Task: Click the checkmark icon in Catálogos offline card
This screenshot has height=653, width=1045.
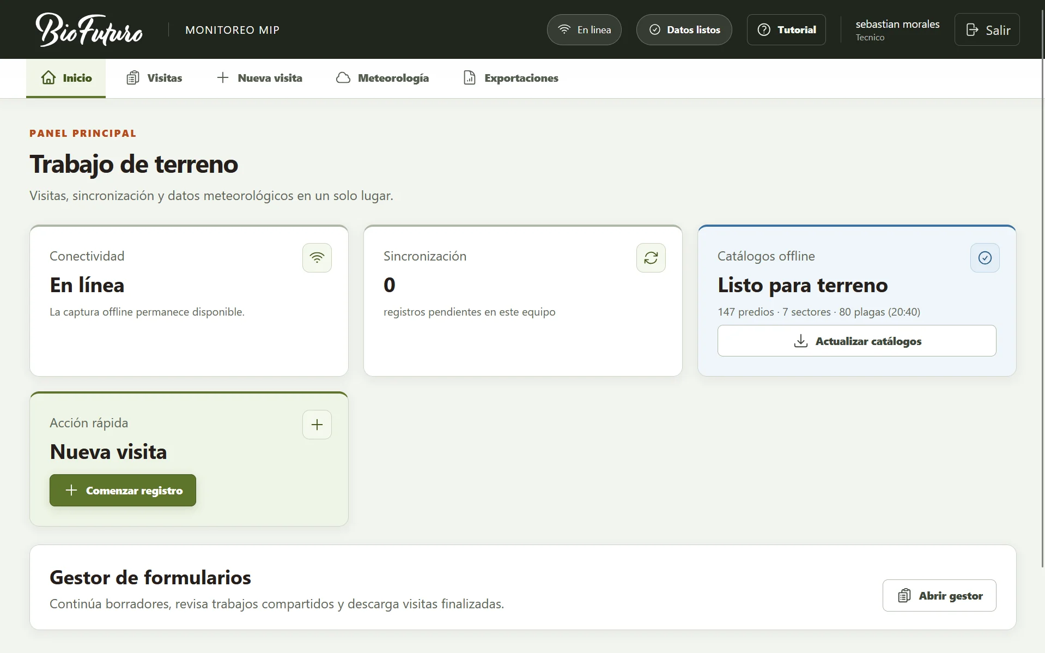Action: click(985, 258)
